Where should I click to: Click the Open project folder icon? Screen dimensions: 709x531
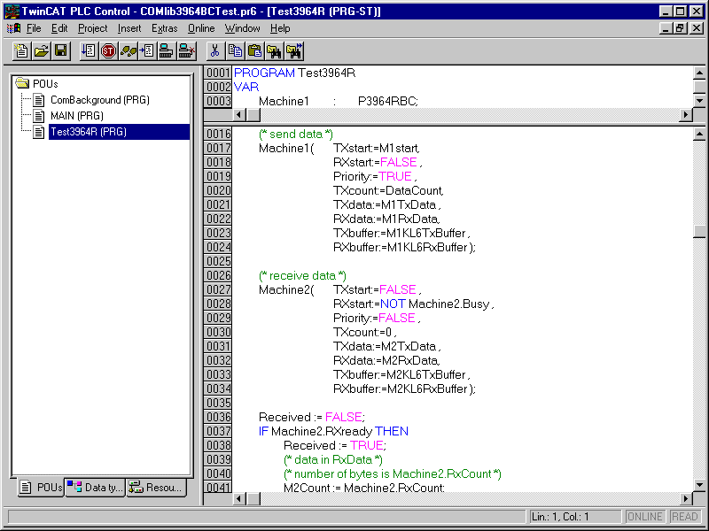pos(41,50)
